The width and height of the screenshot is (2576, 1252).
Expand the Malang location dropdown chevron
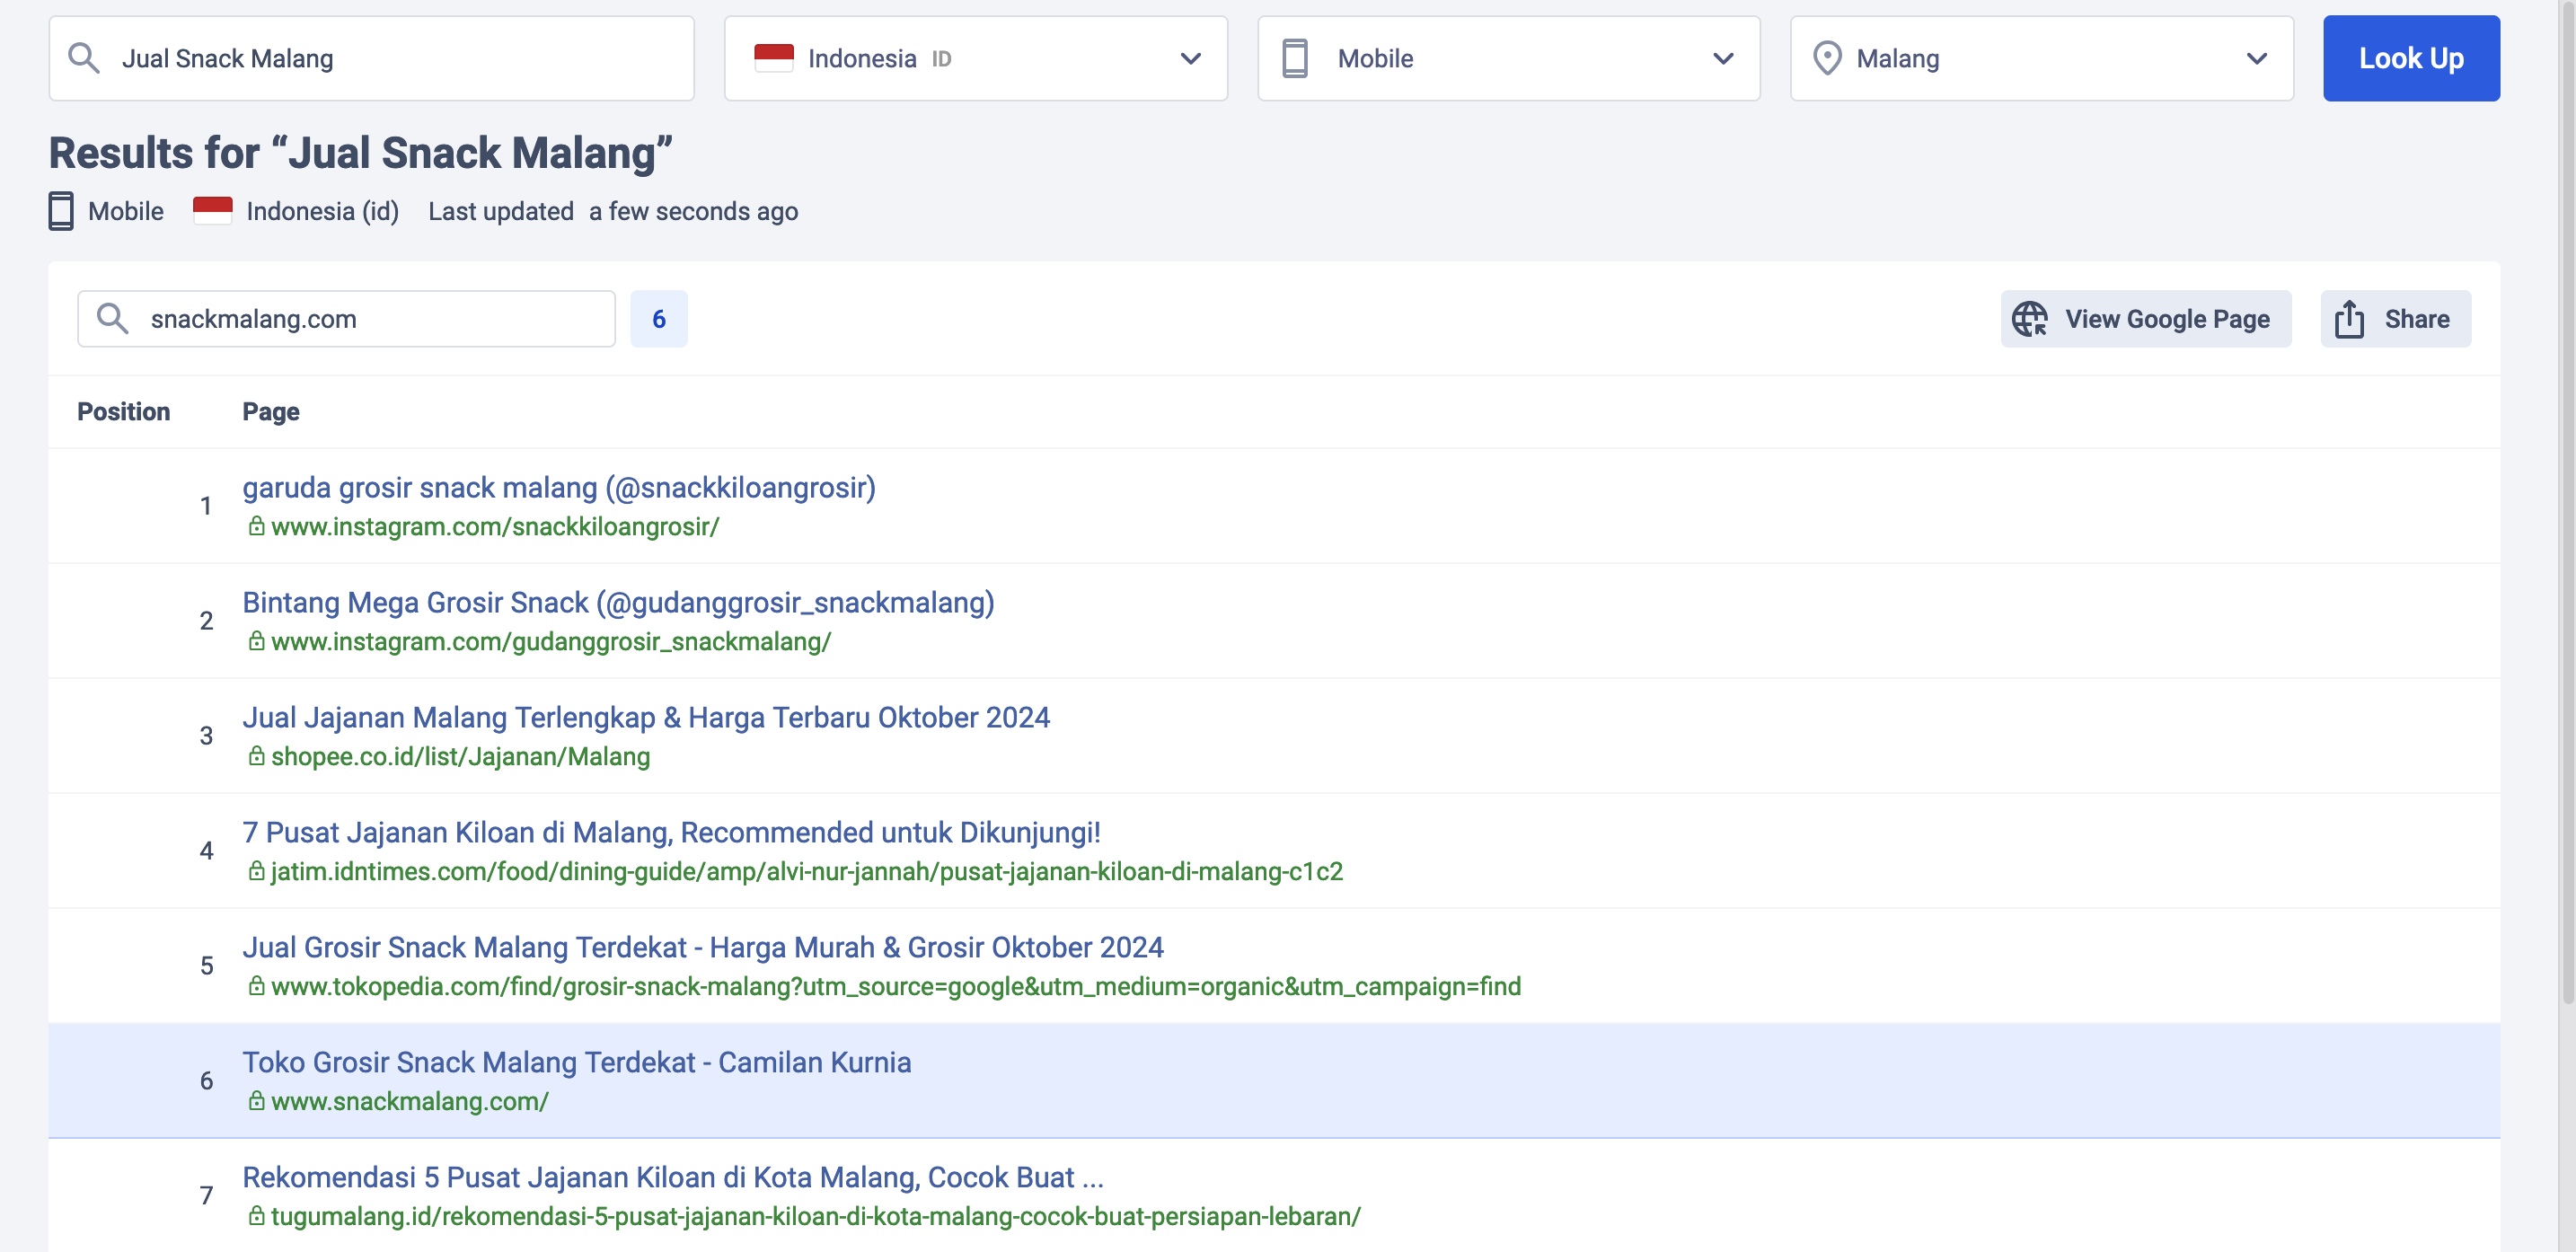pos(2256,58)
